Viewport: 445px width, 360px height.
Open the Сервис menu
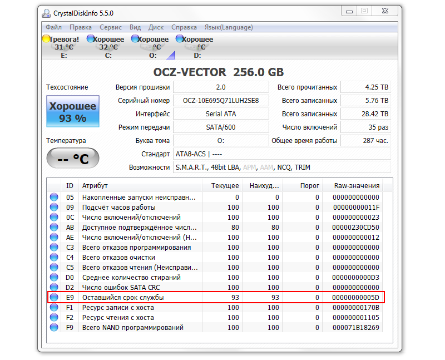click(110, 27)
